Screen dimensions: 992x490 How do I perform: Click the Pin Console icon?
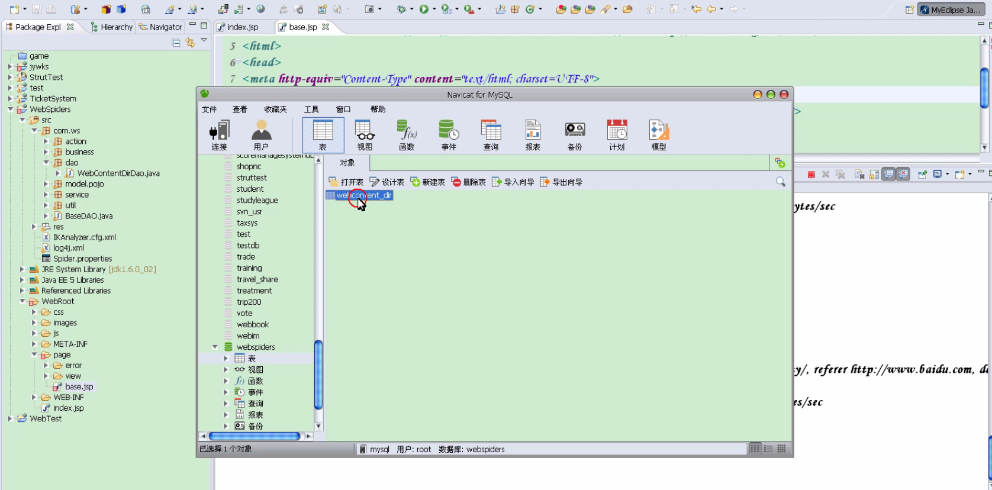[922, 174]
